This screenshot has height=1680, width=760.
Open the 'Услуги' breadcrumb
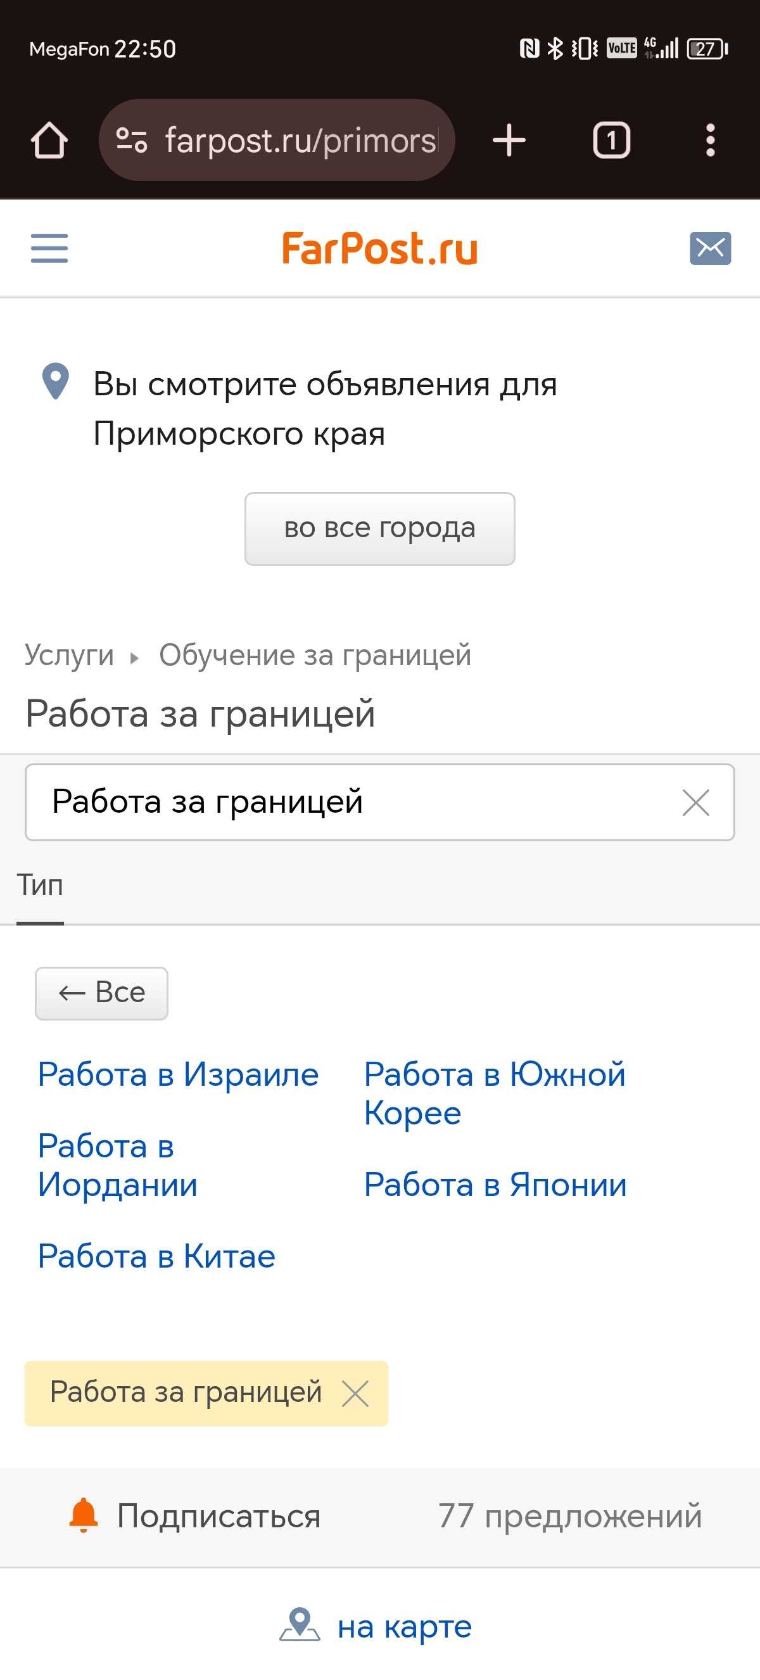click(69, 655)
